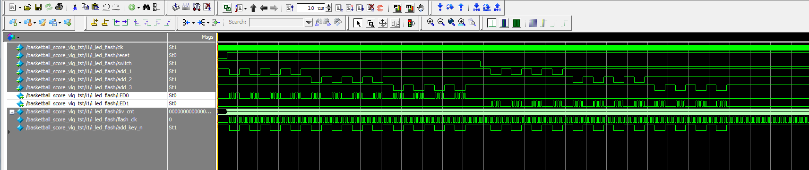
Task: Click the red Stop icon
Action: click(380, 8)
